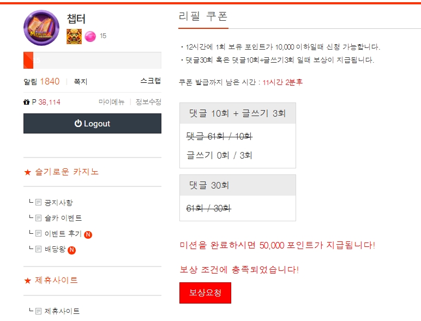The width and height of the screenshot is (421, 321).
Task: Click the document icon beside 슬카 이벤트
Action: (x=38, y=217)
